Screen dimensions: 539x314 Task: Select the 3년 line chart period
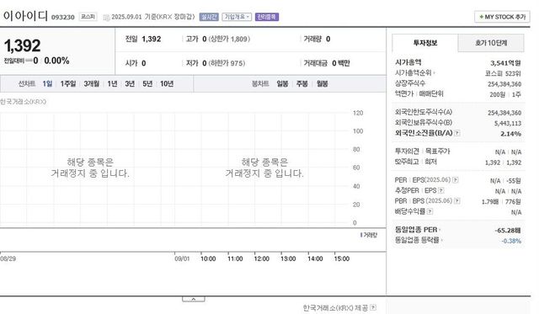tap(130, 84)
